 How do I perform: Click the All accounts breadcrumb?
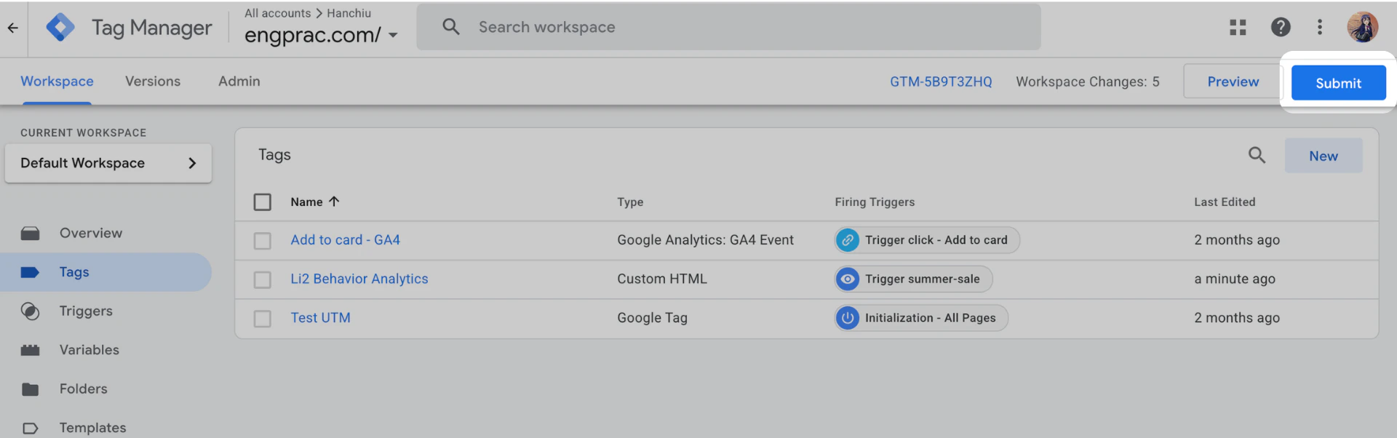point(277,13)
